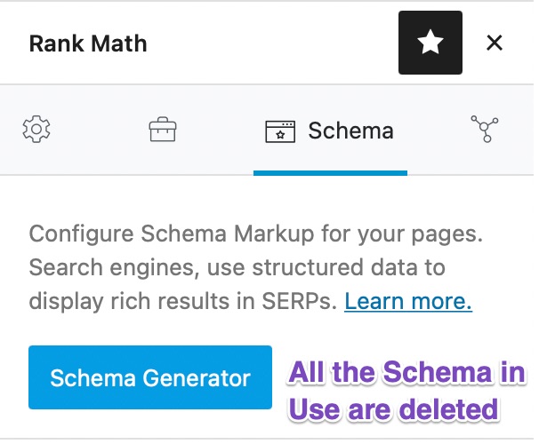Switch to the Advanced toolbox tab
Image resolution: width=539 pixels, height=444 pixels.
click(x=163, y=130)
